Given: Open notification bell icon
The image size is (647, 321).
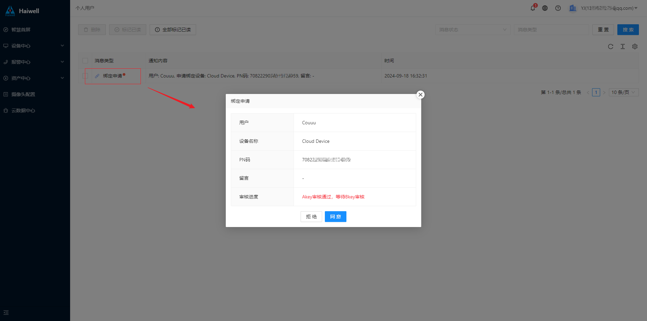Looking at the screenshot, I should tap(533, 8).
